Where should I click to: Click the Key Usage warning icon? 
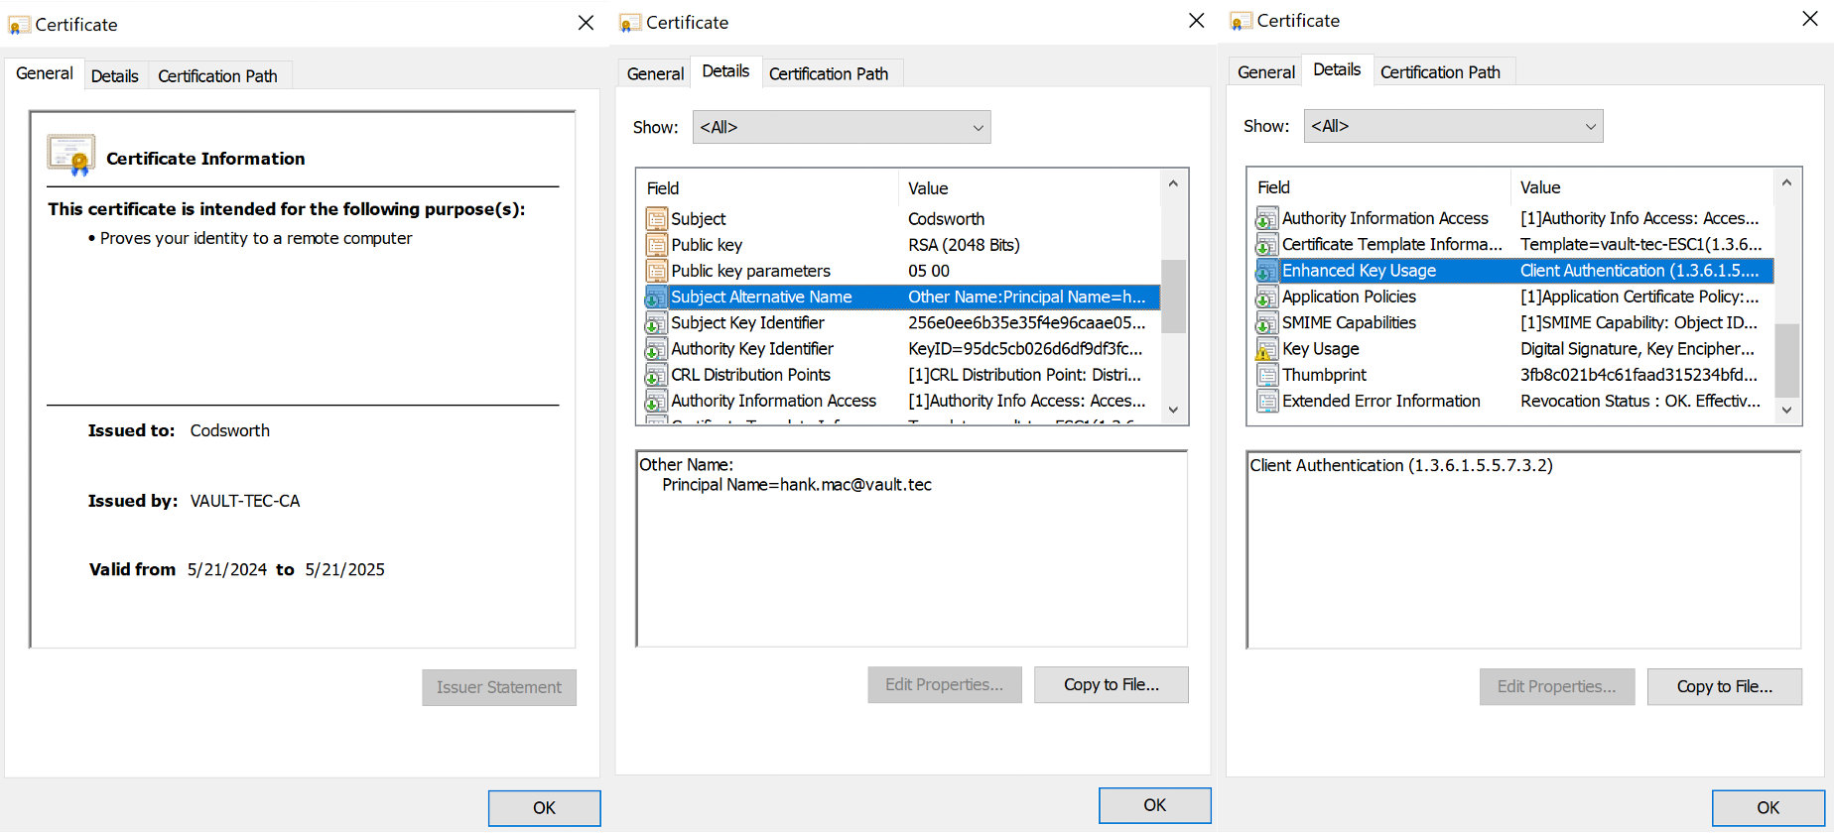tap(1266, 349)
